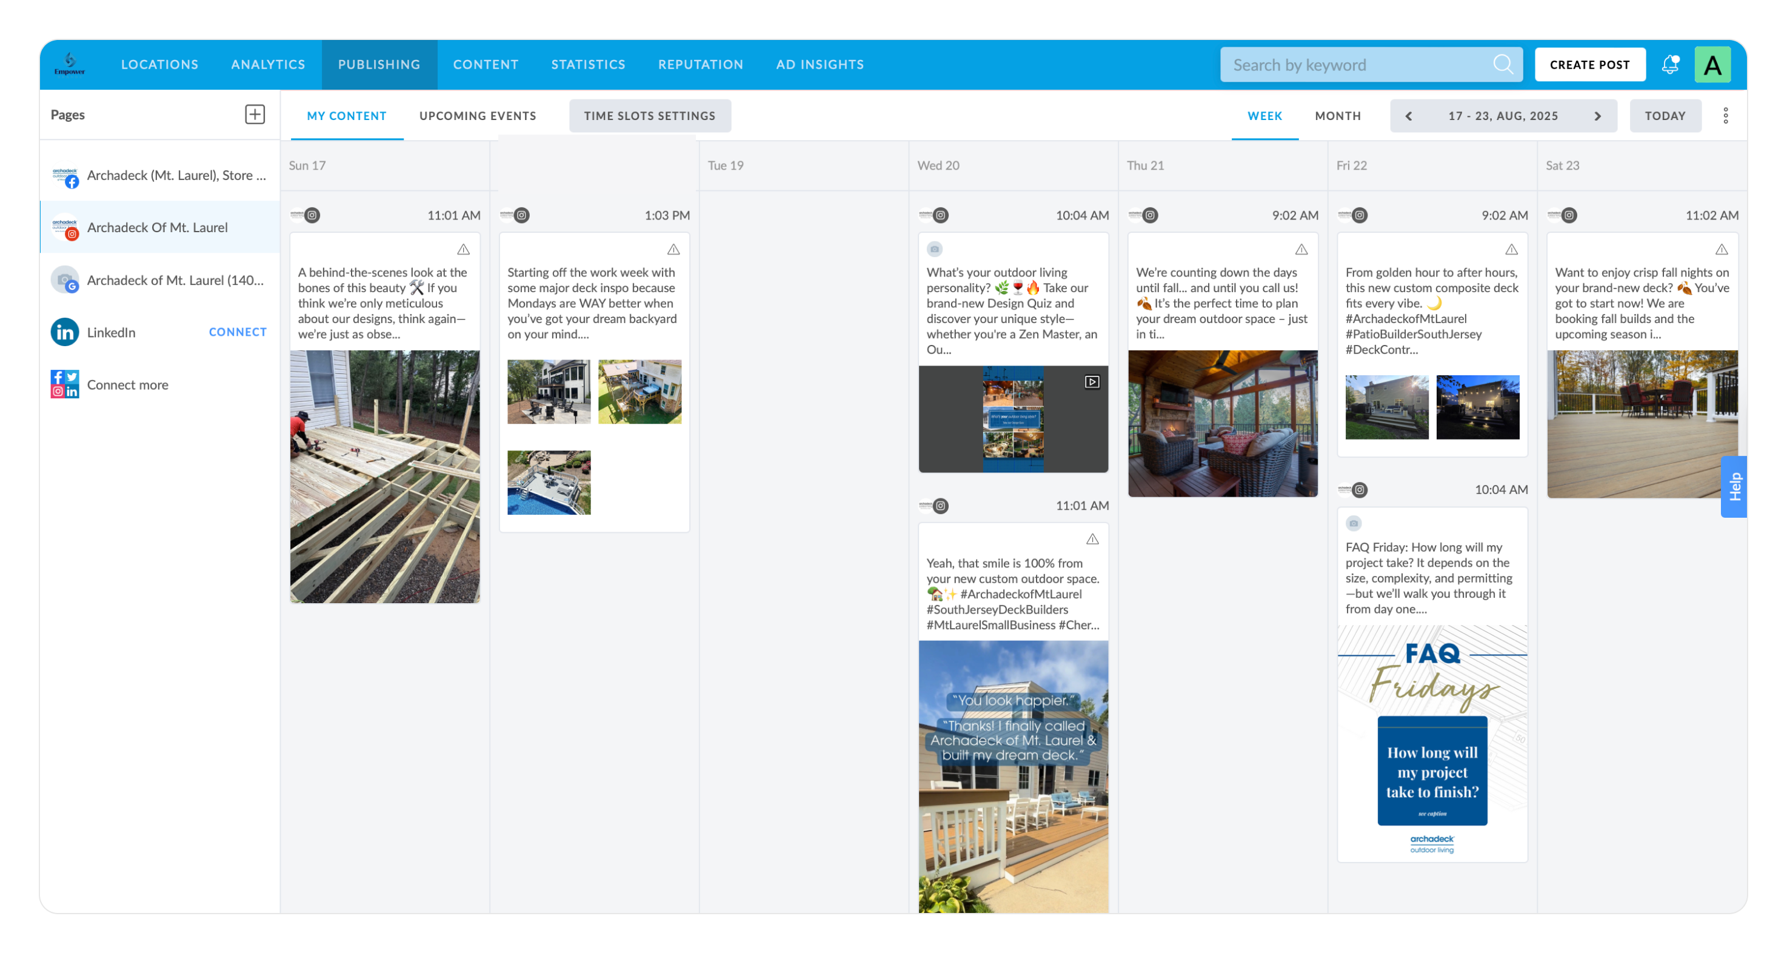Open Time Slots Settings
Image resolution: width=1787 pixels, height=953 pixels.
649,116
